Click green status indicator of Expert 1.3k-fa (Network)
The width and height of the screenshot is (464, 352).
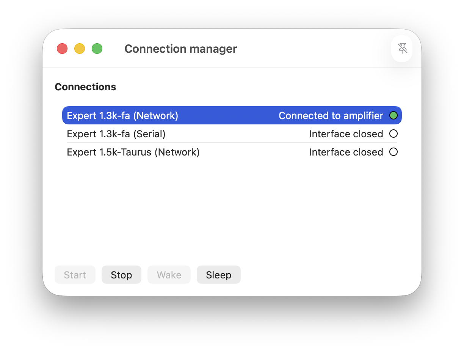pos(393,115)
